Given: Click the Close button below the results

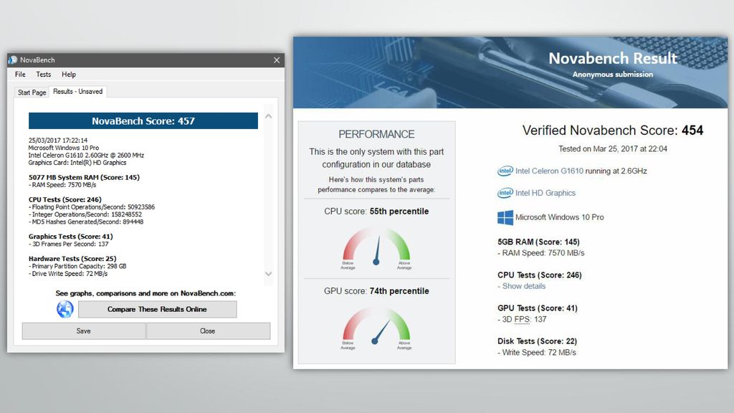Looking at the screenshot, I should tap(208, 331).
